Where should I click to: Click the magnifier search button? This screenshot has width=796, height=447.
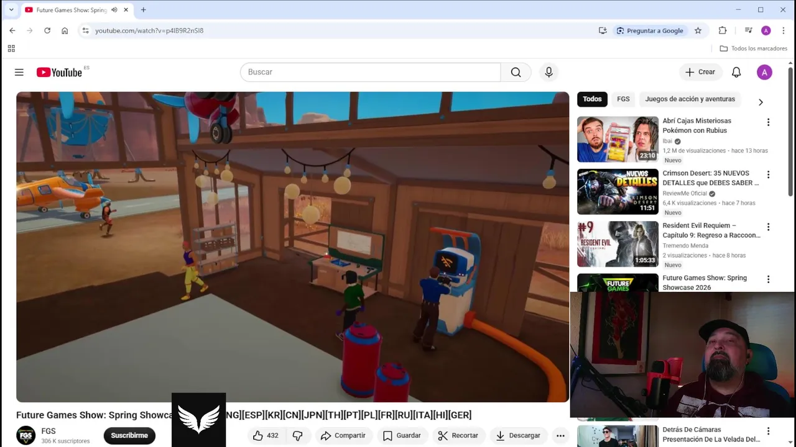coord(516,72)
